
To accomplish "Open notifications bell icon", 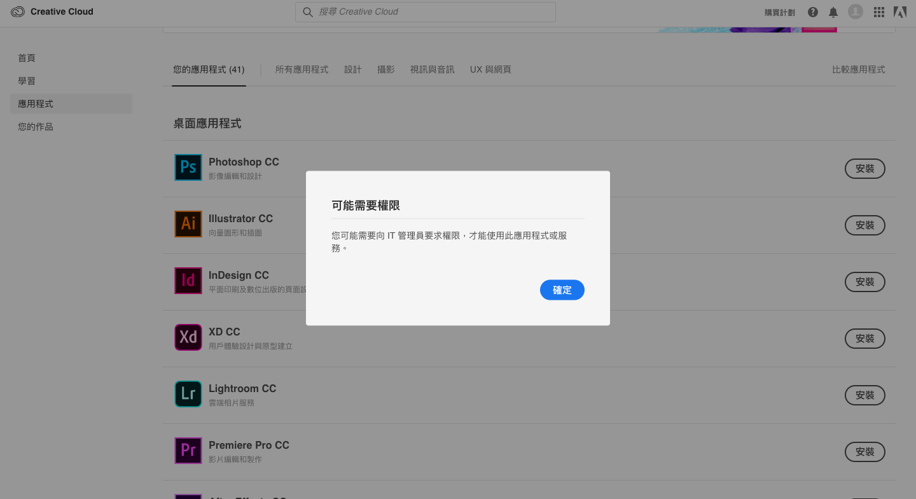I will [x=833, y=12].
